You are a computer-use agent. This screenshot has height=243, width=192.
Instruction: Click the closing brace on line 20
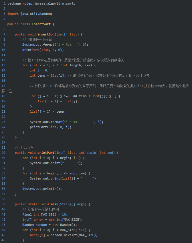31,106
